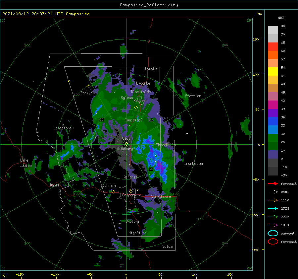Click the Sundre label
This screenshot has height=279, width=298.
tap(100, 137)
